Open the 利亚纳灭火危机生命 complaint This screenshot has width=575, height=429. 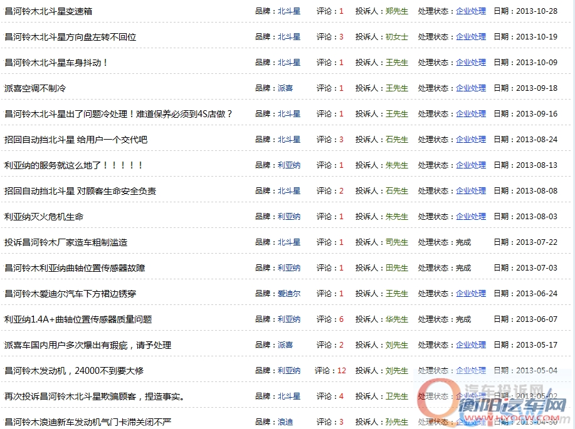pos(44,217)
